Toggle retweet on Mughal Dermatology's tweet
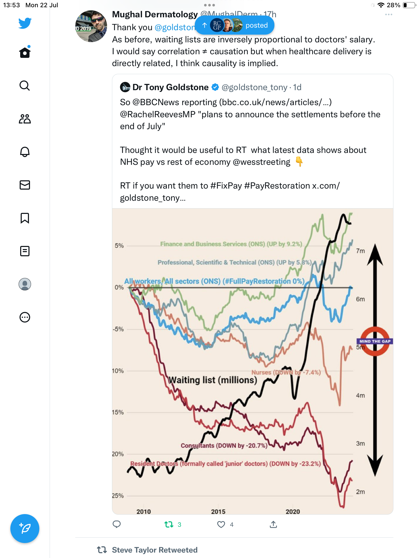This screenshot has width=419, height=558. [x=169, y=524]
